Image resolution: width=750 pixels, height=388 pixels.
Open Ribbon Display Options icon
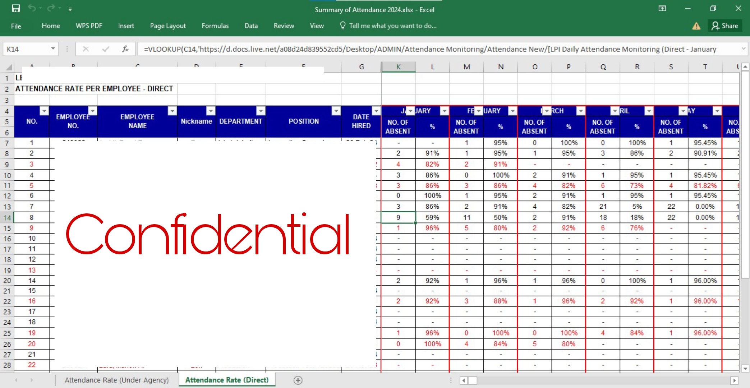point(662,8)
